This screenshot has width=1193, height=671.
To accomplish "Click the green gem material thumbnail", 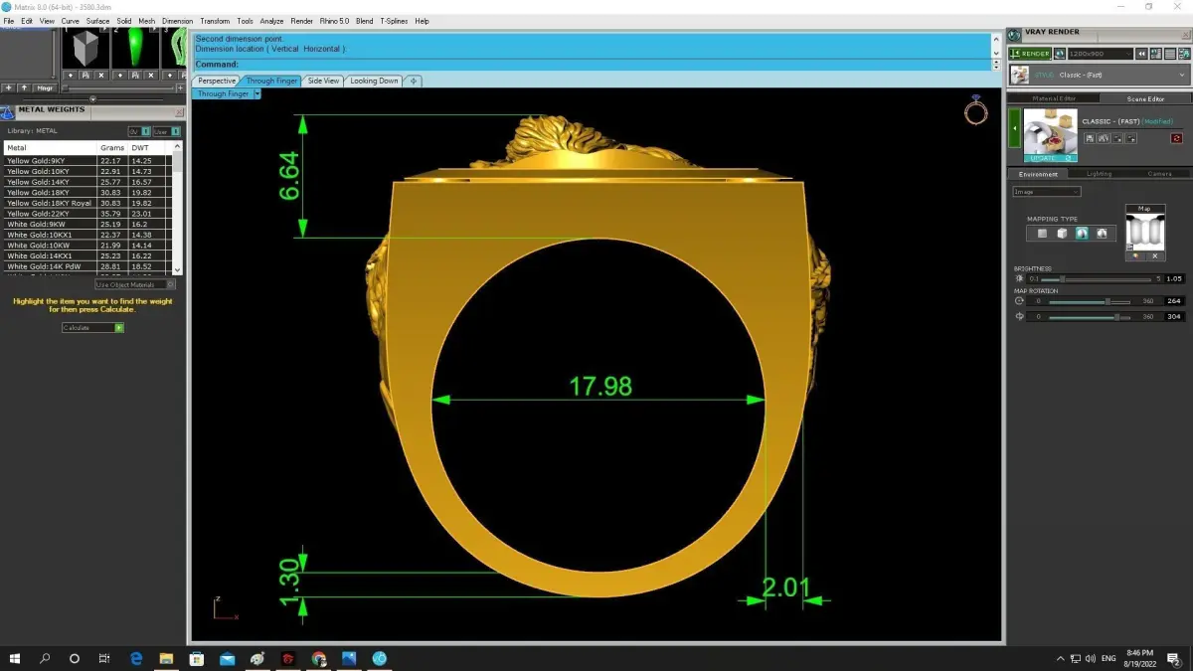I will coord(134,47).
